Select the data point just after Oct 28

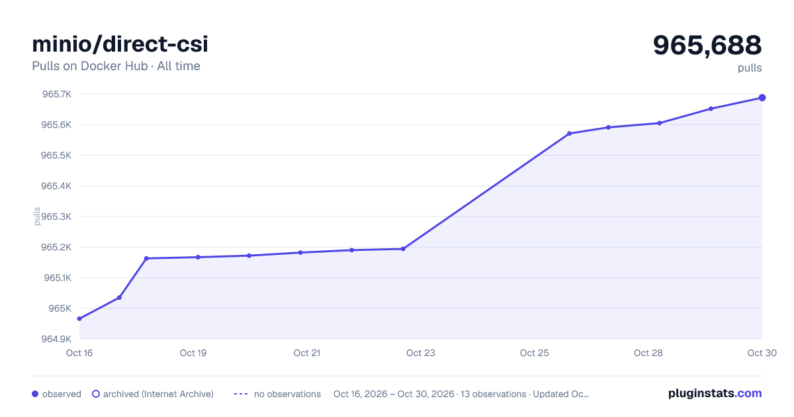coord(660,123)
